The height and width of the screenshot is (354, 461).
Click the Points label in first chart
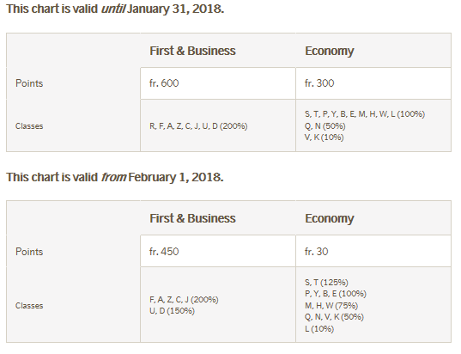[29, 83]
